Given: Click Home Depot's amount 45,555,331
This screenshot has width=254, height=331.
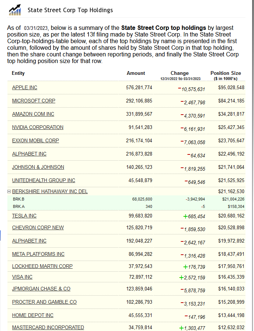Looking at the screenshot, I should coord(140,316).
